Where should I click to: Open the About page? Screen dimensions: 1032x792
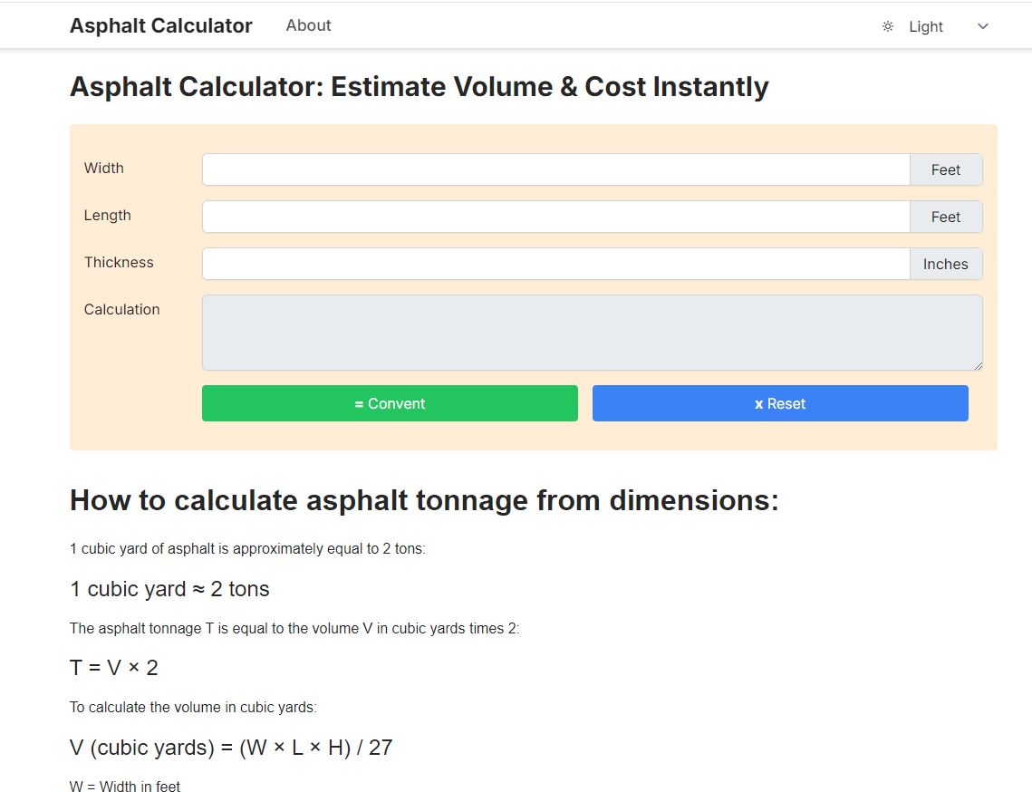tap(308, 25)
